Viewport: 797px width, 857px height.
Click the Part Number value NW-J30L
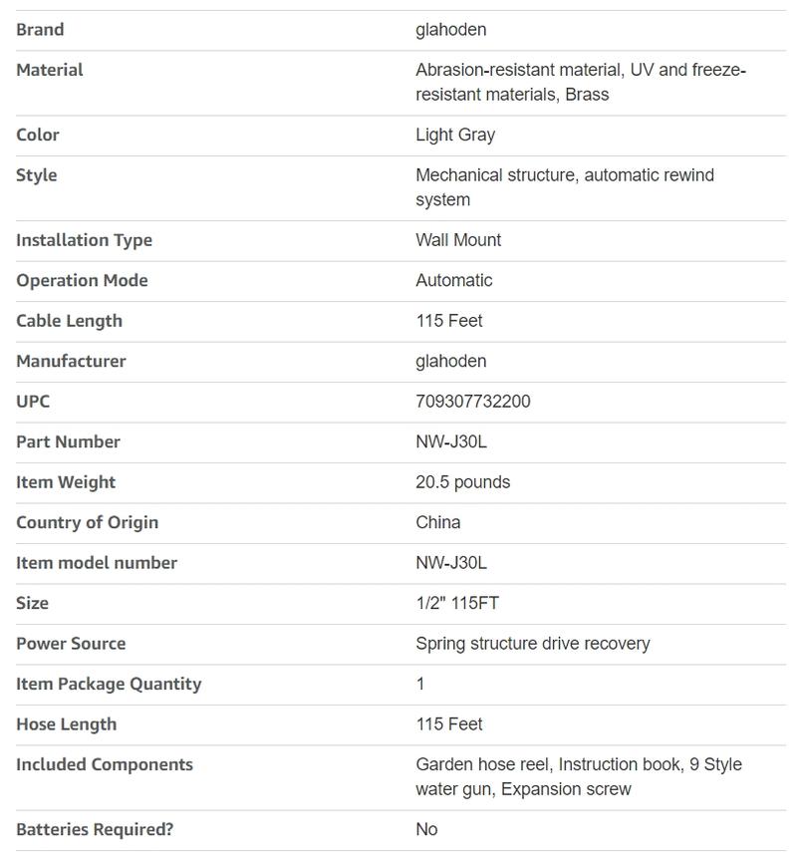point(451,441)
